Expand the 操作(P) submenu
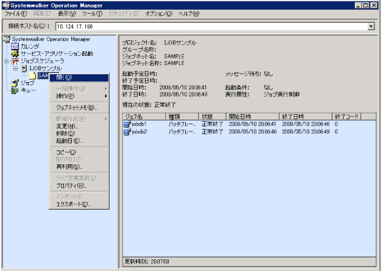This screenshot has width=381, height=271. [79, 96]
